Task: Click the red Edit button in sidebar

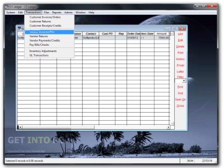Action: (180, 40)
